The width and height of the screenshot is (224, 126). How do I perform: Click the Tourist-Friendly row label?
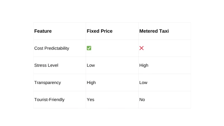coord(49,100)
